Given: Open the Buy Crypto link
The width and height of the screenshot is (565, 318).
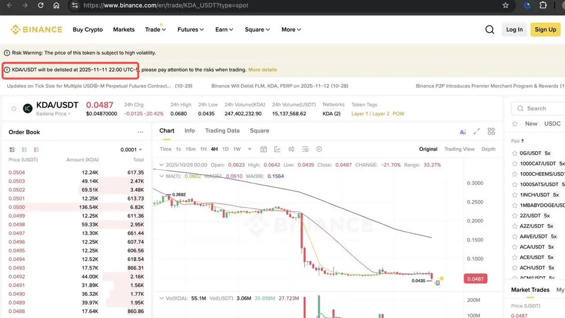Looking at the screenshot, I should tap(88, 29).
